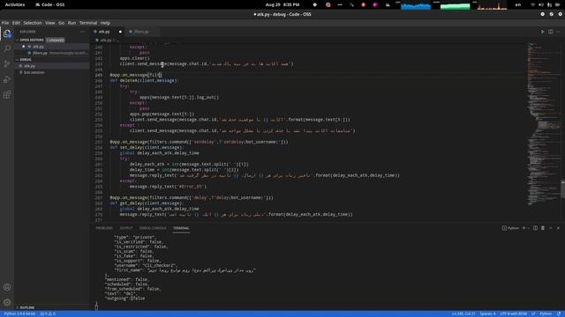
Task: Open Activities overview in top bar
Action: [x=15, y=4]
